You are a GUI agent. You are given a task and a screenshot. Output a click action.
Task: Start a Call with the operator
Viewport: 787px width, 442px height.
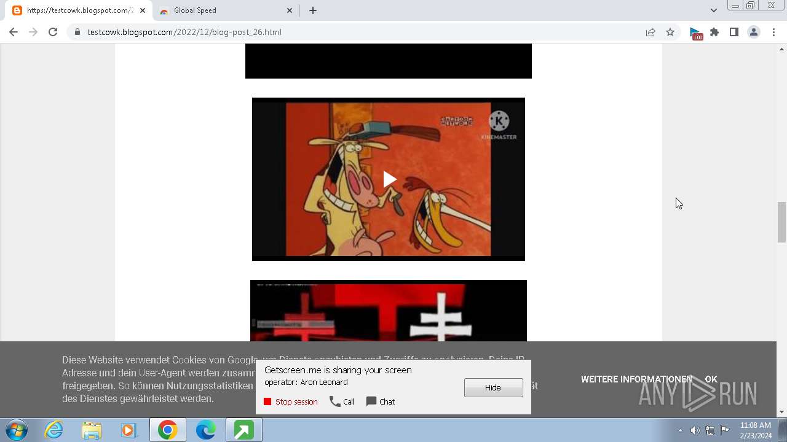[342, 401]
